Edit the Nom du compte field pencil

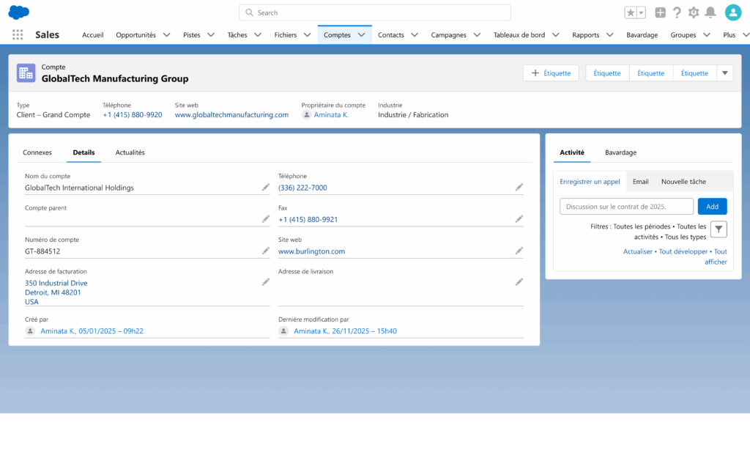click(265, 187)
